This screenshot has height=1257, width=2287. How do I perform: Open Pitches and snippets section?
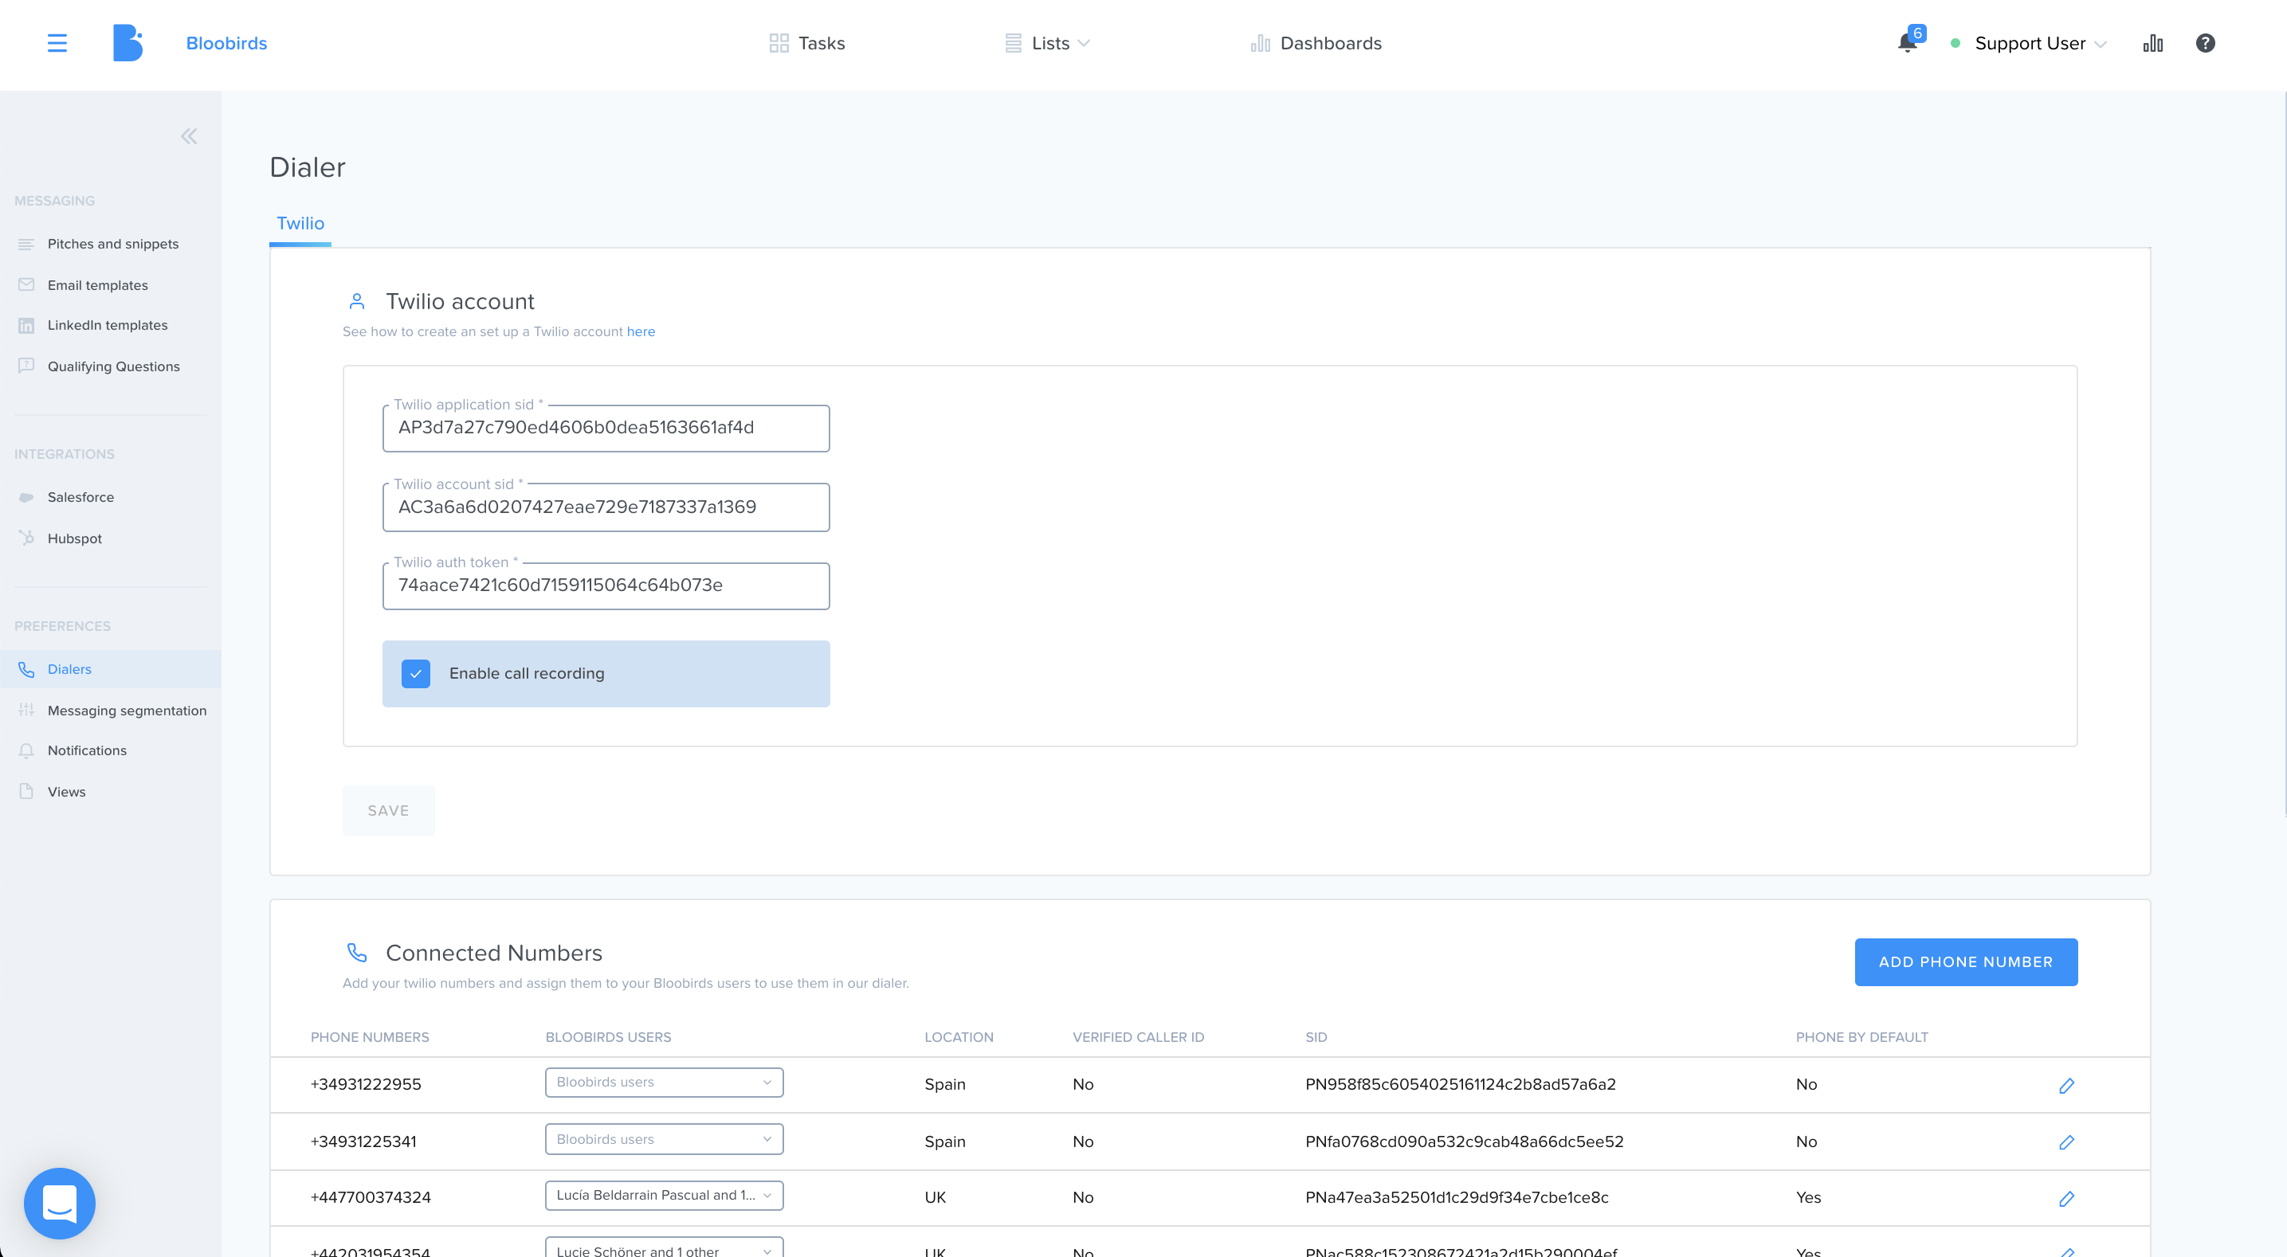pyautogui.click(x=111, y=243)
